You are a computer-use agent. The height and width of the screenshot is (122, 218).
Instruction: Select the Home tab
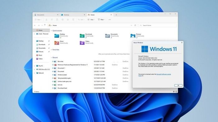pyautogui.click(x=100, y=15)
